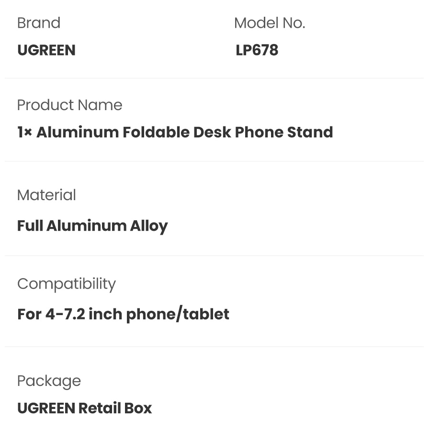430x430 pixels.
Task: Click the Compatibility label
Action: [x=67, y=283]
